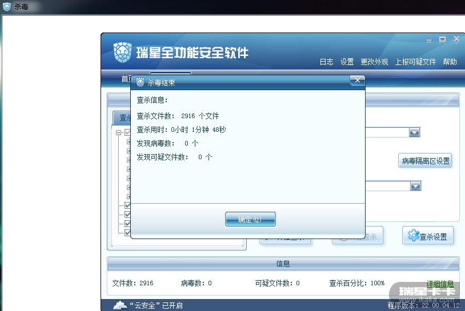Image resolution: width=465 pixels, height=311 pixels.
Task: Click the 信息 panel header
Action: point(283,264)
